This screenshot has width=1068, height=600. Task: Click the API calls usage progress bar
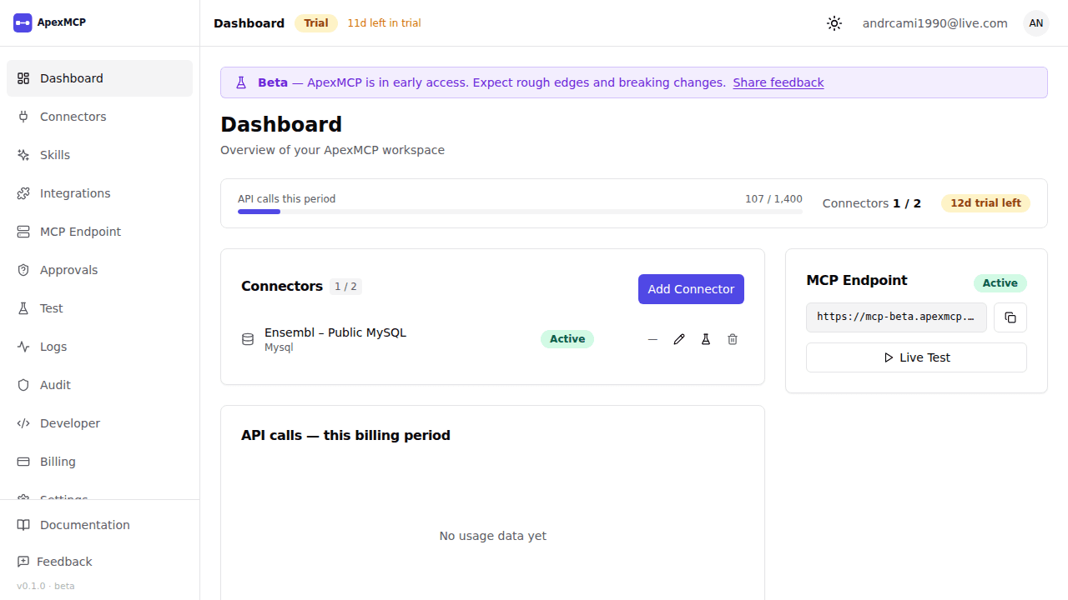tap(520, 212)
